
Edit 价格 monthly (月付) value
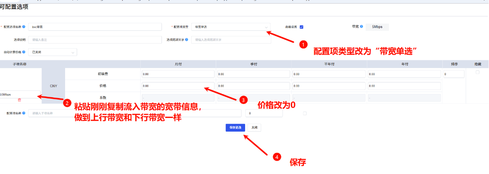coord(178,86)
